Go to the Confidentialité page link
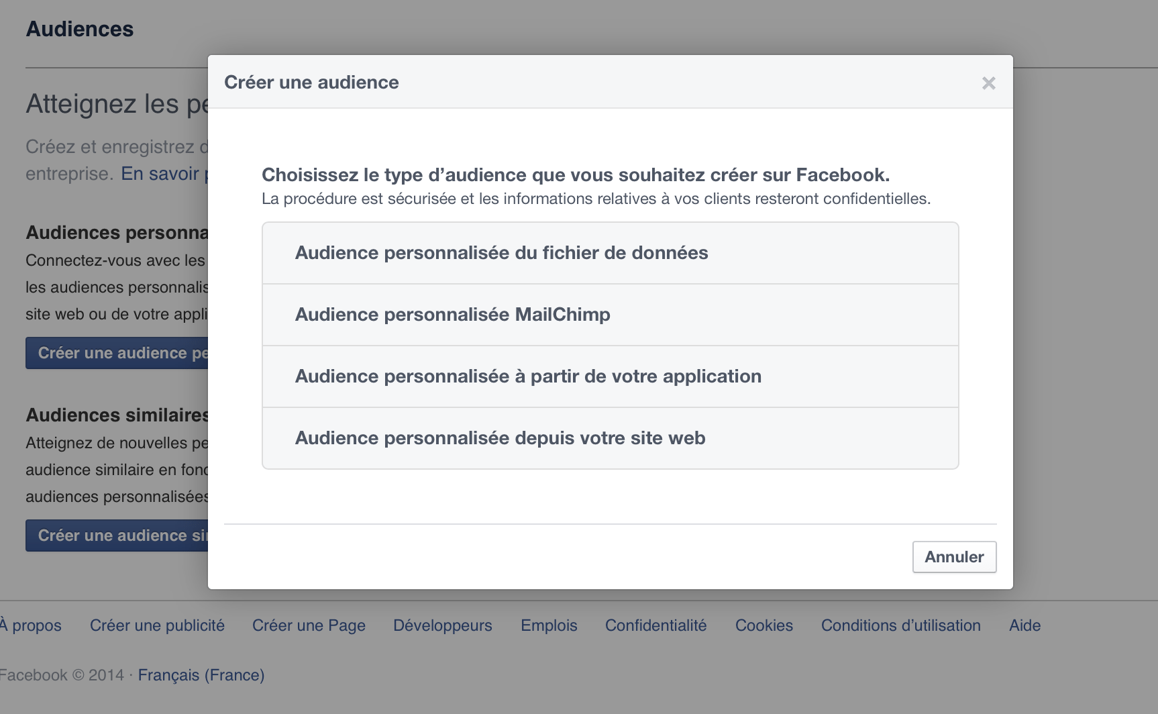Viewport: 1158px width, 714px height. (x=655, y=625)
